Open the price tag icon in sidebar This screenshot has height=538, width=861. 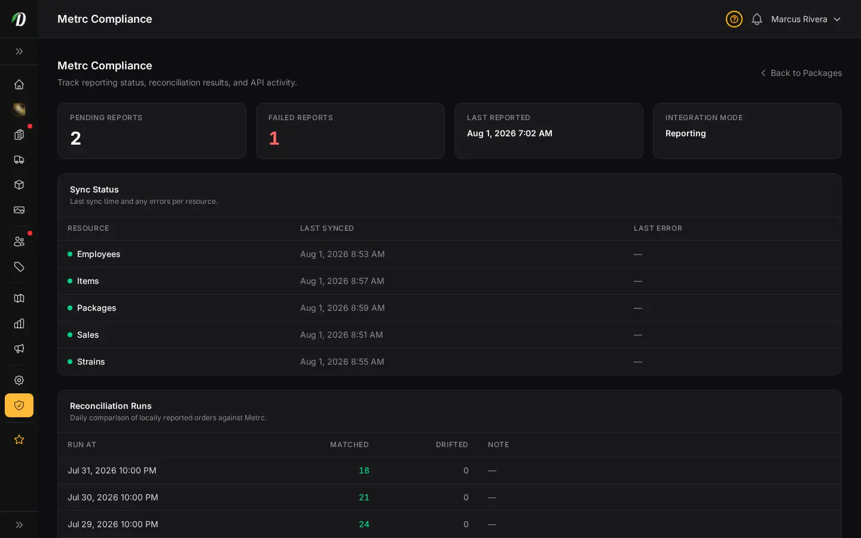[x=19, y=267]
